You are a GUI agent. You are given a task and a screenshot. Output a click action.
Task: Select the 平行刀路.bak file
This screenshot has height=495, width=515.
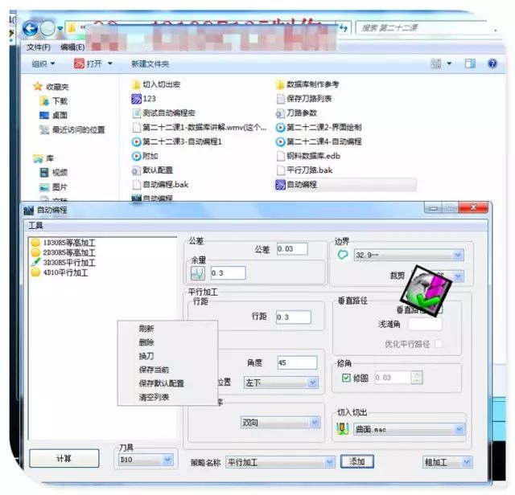(x=304, y=170)
